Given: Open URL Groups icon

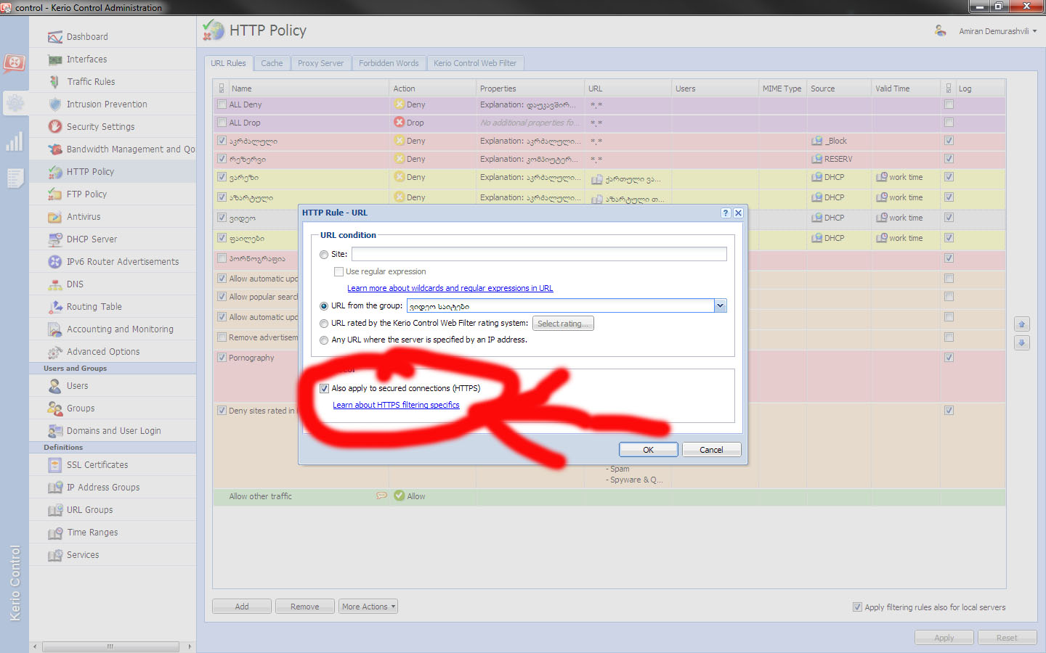Looking at the screenshot, I should [54, 510].
